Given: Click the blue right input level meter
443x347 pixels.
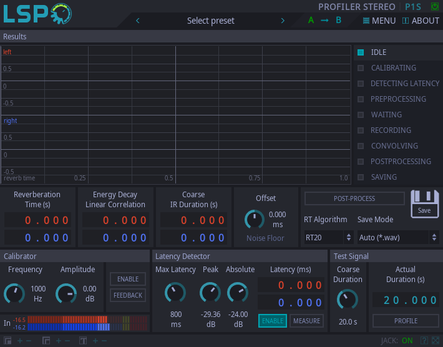Looking at the screenshot, I should point(87,327).
